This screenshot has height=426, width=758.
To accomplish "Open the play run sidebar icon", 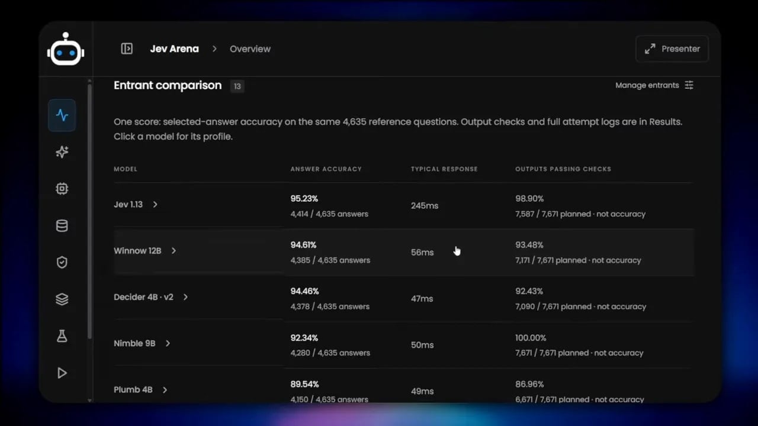I will click(x=62, y=373).
